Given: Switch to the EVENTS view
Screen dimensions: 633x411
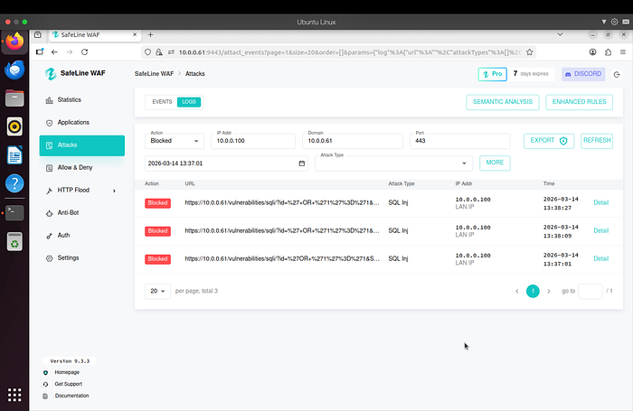Looking at the screenshot, I should [x=162, y=102].
